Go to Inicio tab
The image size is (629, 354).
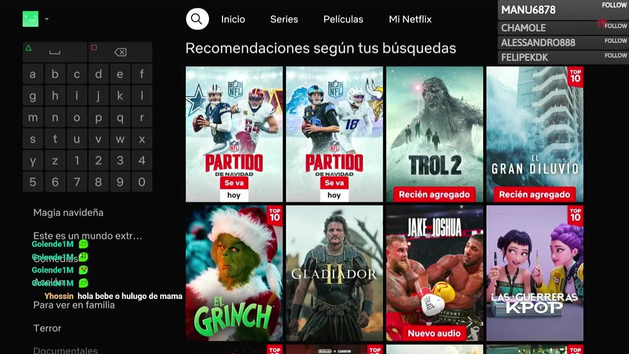(x=233, y=19)
